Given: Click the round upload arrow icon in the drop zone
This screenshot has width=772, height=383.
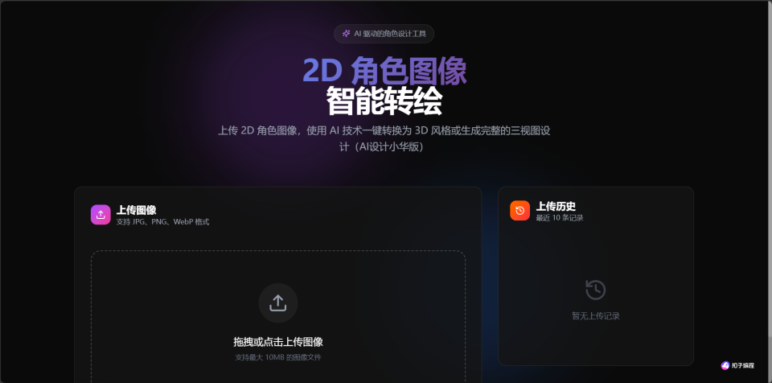Looking at the screenshot, I should coord(278,303).
